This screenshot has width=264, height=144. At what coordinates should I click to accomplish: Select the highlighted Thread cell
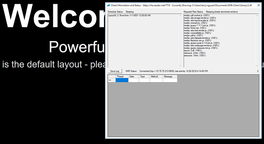pyautogui.click(x=122, y=80)
